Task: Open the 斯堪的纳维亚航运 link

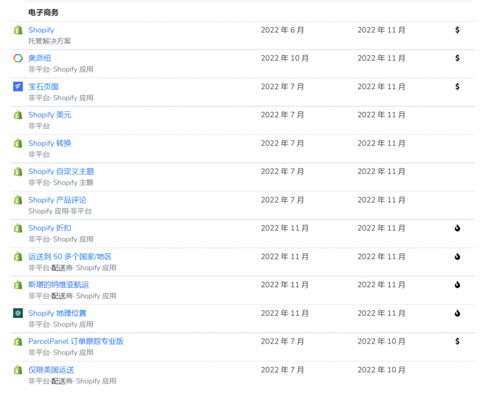Action: 58,285
